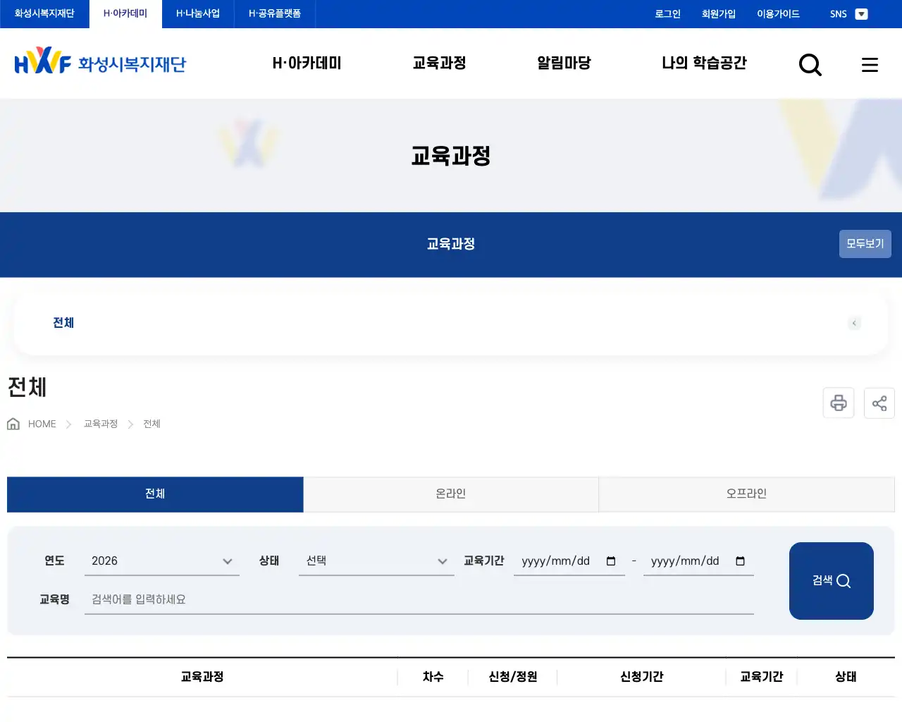
Task: Open the 상태 status dropdown
Action: (x=376, y=561)
